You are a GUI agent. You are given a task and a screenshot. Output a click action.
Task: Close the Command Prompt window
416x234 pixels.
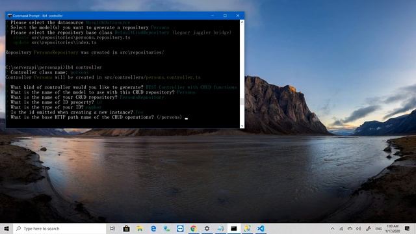coord(238,16)
